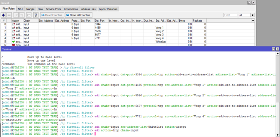Click green accept icon in rule 5
This screenshot has height=137, width=280.
click(13, 42)
